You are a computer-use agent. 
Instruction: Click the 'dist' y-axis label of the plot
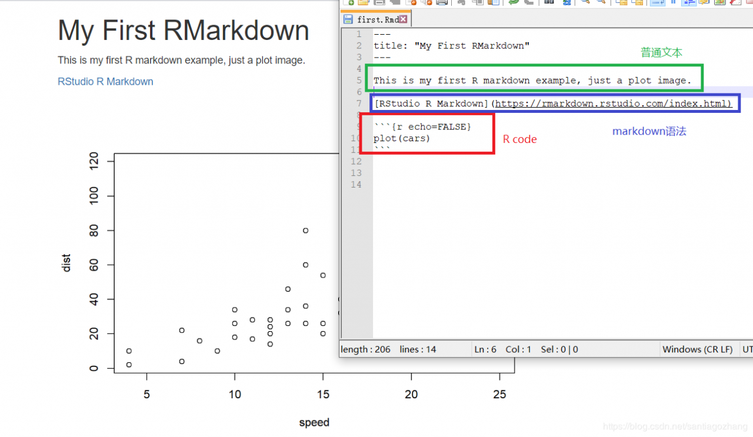[66, 263]
